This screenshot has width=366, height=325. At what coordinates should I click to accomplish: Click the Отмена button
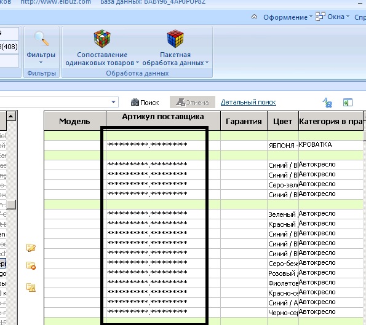(x=193, y=102)
